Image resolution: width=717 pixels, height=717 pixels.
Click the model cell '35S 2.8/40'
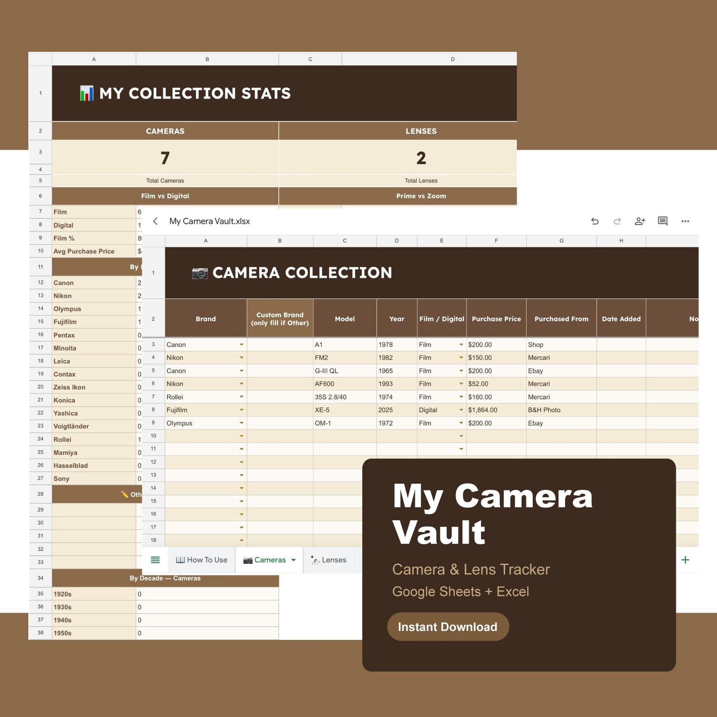345,397
